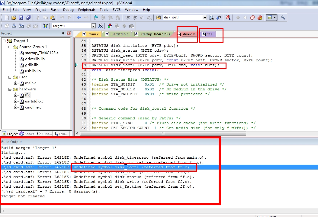The width and height of the screenshot is (318, 217).
Task: Open the SVCS menu
Action: [x=117, y=10]
